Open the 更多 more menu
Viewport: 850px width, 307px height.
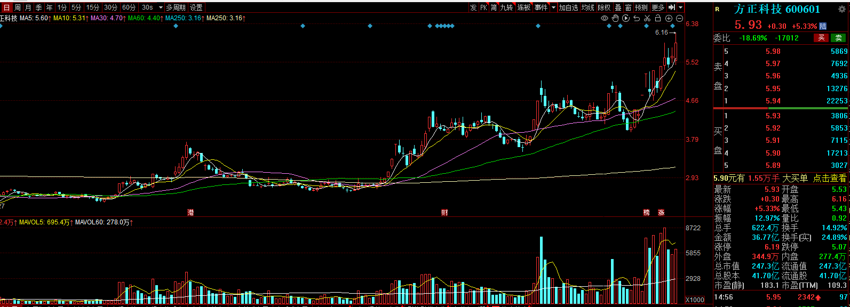[658, 7]
